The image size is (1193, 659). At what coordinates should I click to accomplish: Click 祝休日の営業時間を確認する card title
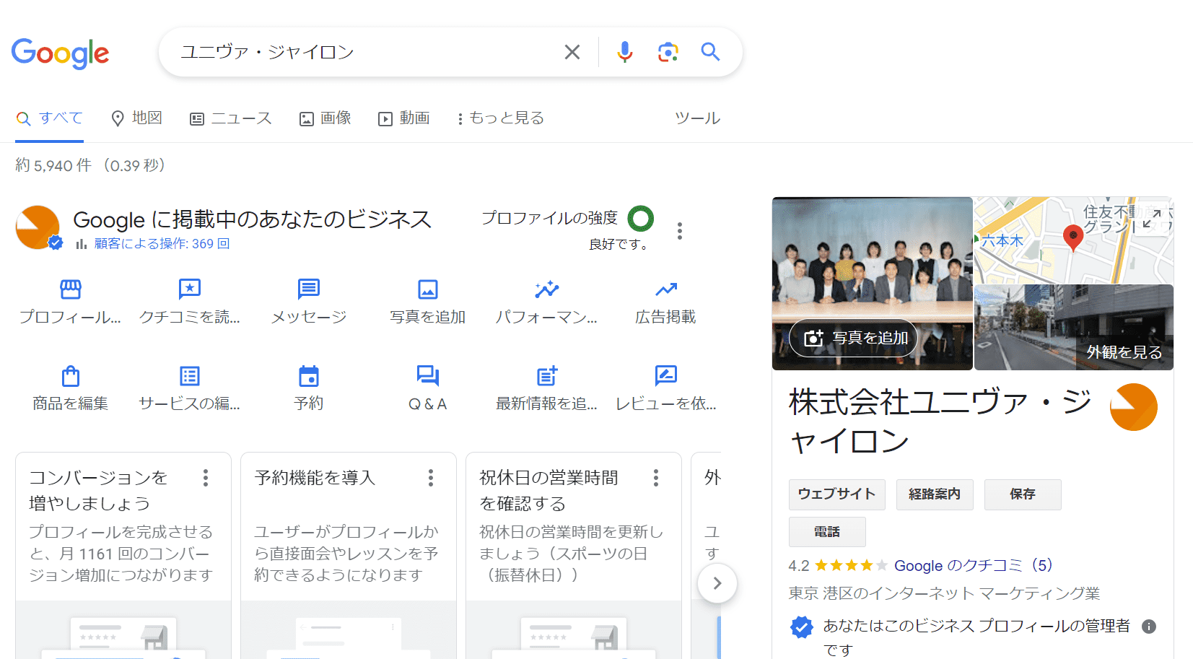pos(549,491)
